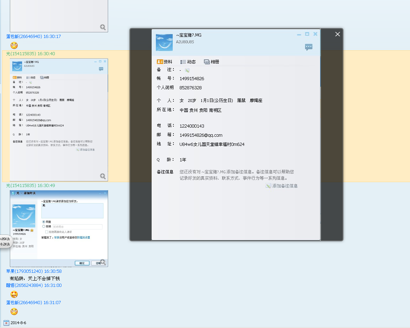
Task: Select the 同意 radio button
Action: (44, 221)
